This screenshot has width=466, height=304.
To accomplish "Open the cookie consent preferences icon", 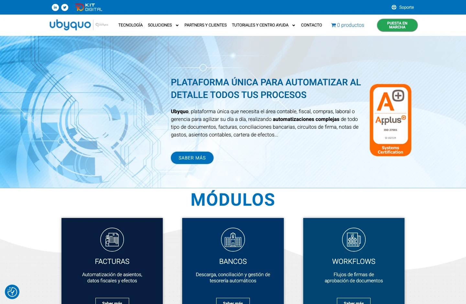I will tap(12, 292).
